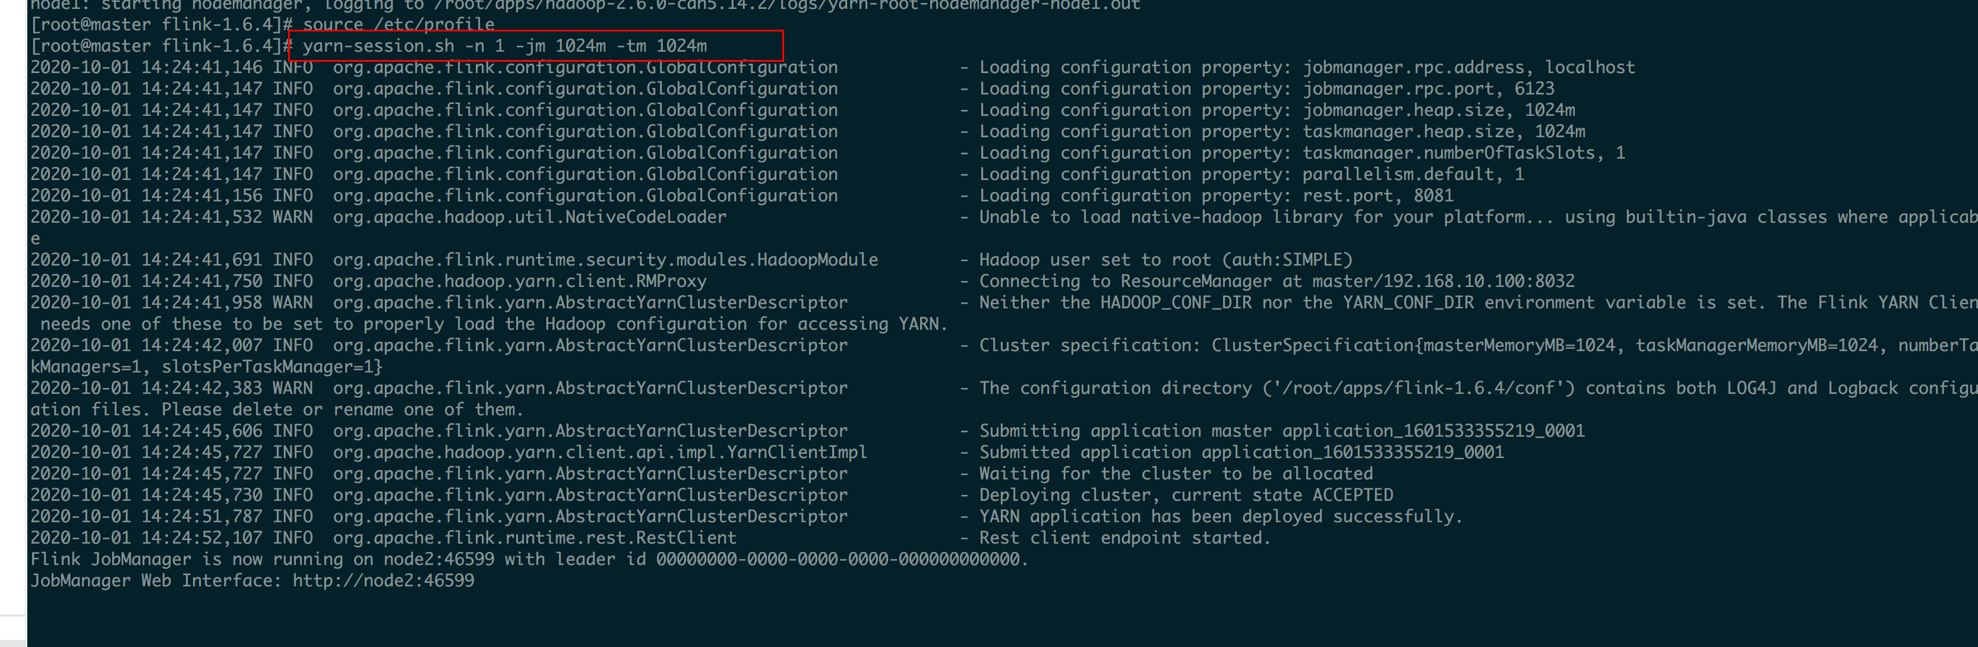Click 'kManagers=1, slotsPerTaskManager=1}' continuation line

click(x=207, y=367)
